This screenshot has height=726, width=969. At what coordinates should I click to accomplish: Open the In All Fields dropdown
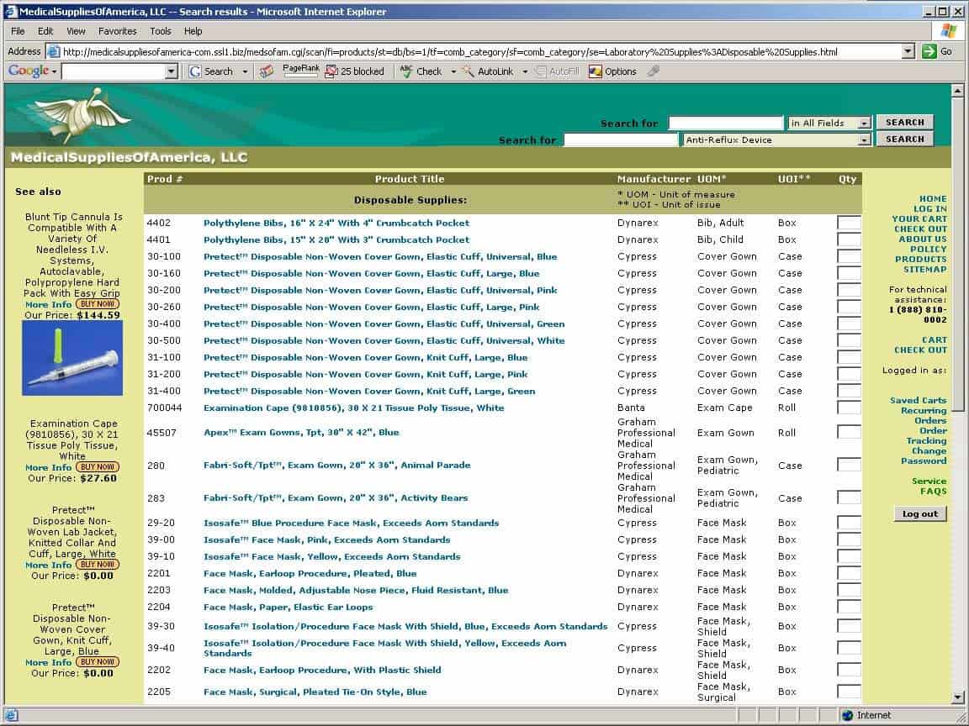[864, 124]
